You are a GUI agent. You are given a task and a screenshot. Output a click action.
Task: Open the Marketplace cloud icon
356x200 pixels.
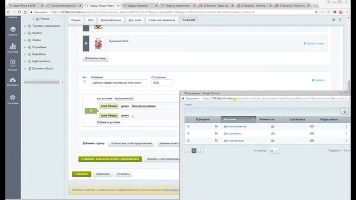(13, 82)
